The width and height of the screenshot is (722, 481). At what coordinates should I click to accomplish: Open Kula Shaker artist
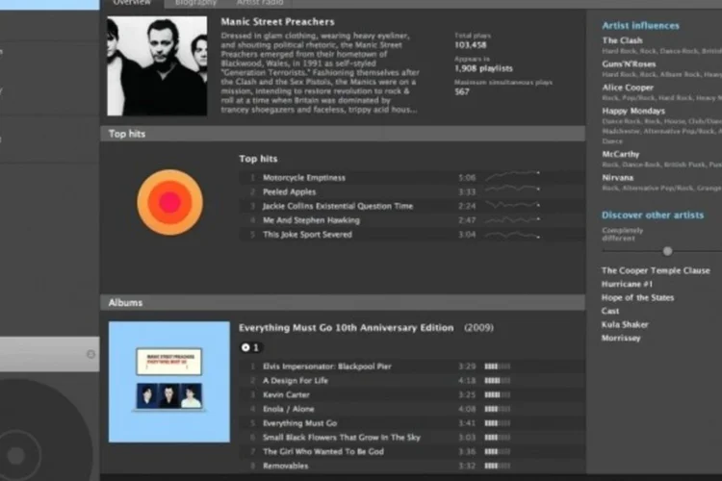click(x=625, y=324)
